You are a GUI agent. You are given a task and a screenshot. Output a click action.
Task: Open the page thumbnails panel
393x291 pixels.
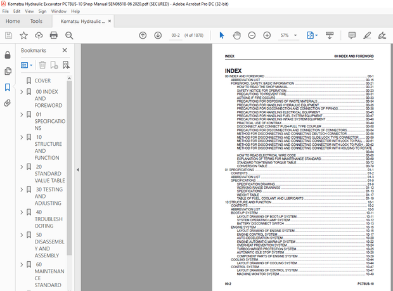[8, 71]
